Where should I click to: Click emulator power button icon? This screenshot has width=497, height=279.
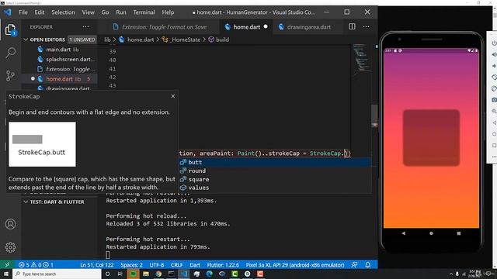(x=494, y=43)
